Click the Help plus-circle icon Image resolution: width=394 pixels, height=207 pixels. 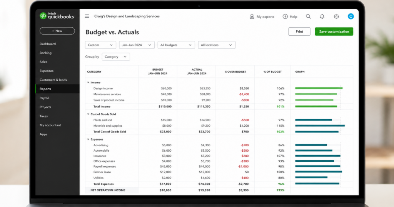[x=285, y=17]
